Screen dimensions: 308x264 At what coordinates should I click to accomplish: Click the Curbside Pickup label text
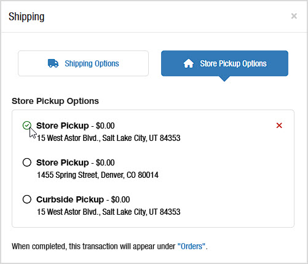pyautogui.click(x=70, y=199)
